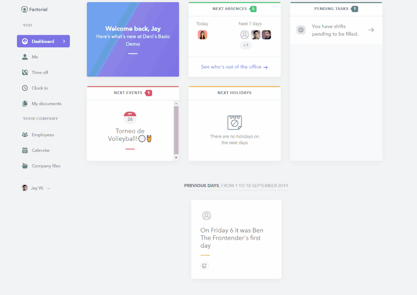Open Clock in from sidebar
Image resolution: width=417 pixels, height=295 pixels.
tap(40, 88)
